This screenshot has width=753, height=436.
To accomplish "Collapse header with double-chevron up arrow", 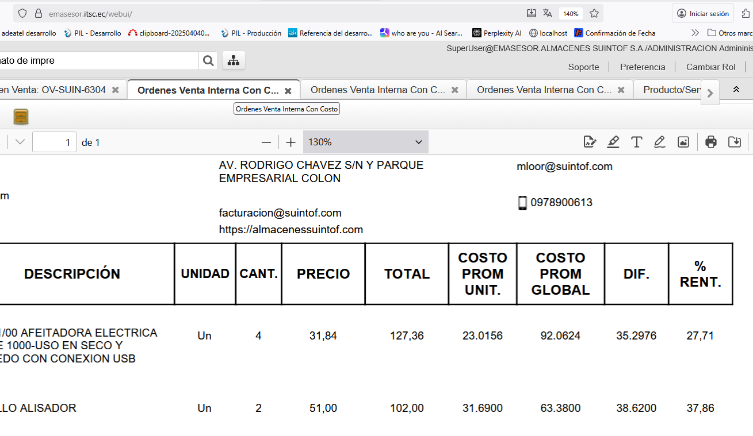I will click(x=736, y=90).
